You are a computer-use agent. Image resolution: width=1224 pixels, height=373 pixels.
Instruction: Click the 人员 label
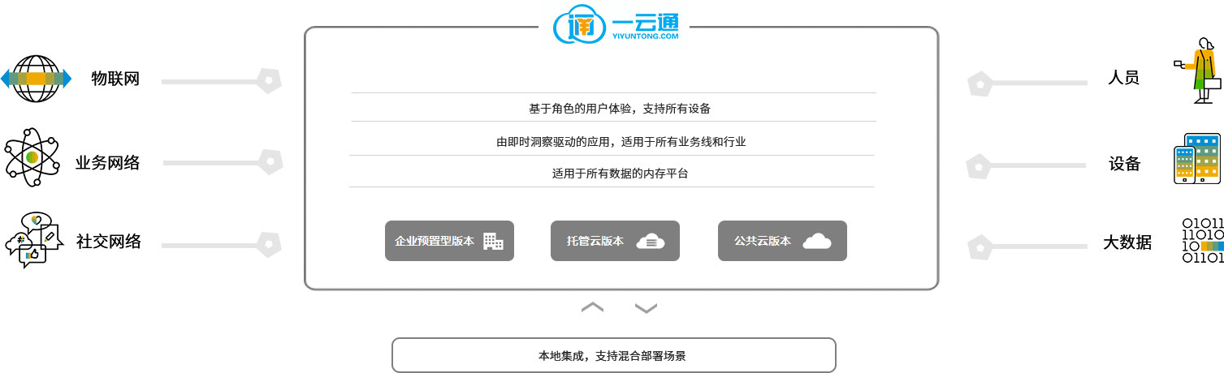point(1124,78)
